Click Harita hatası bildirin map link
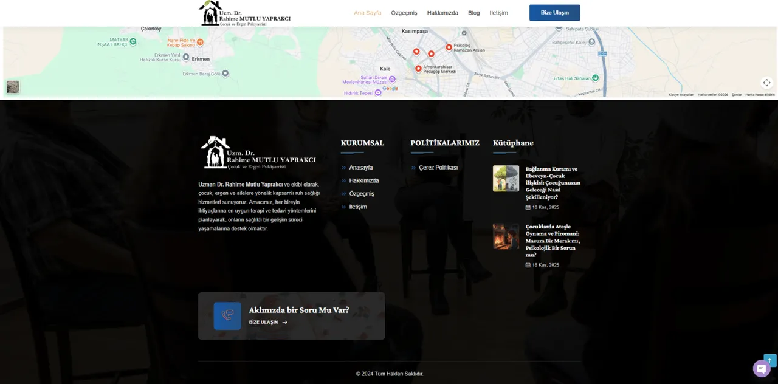778x384 pixels. tap(760, 95)
